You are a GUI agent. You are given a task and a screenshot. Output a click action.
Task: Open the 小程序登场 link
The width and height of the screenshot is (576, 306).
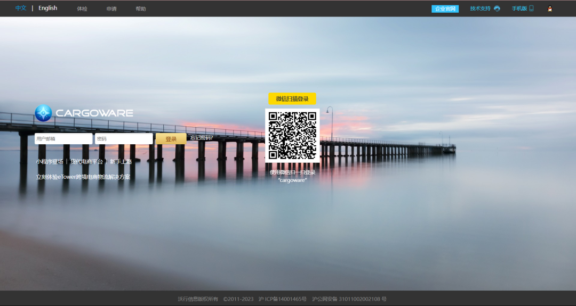tap(50, 162)
